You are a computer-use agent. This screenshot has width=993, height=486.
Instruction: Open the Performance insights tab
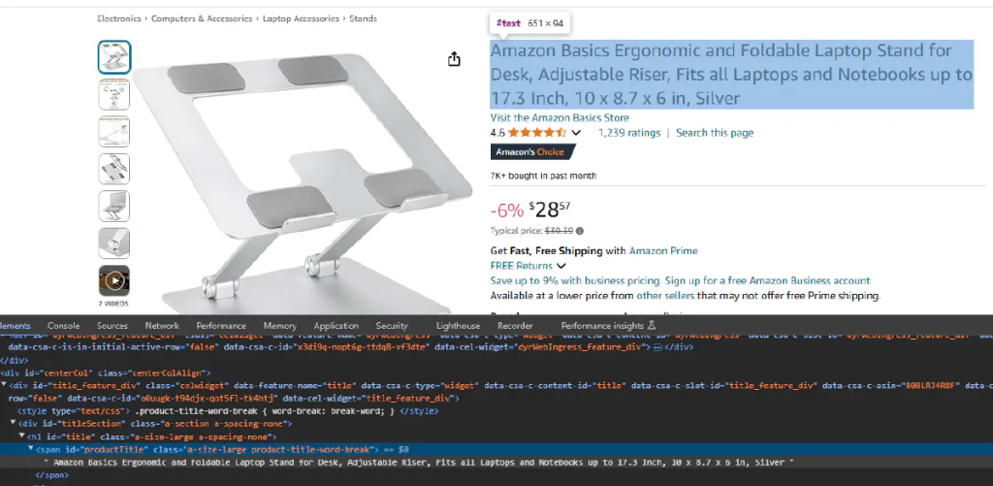602,326
